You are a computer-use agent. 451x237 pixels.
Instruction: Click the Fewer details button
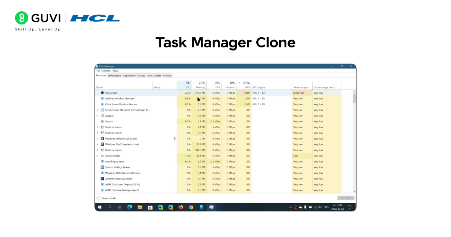(x=106, y=198)
